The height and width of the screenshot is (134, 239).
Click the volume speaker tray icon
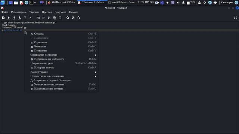click(x=178, y=3)
